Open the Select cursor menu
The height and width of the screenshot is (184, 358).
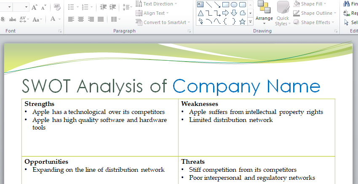(x=350, y=22)
